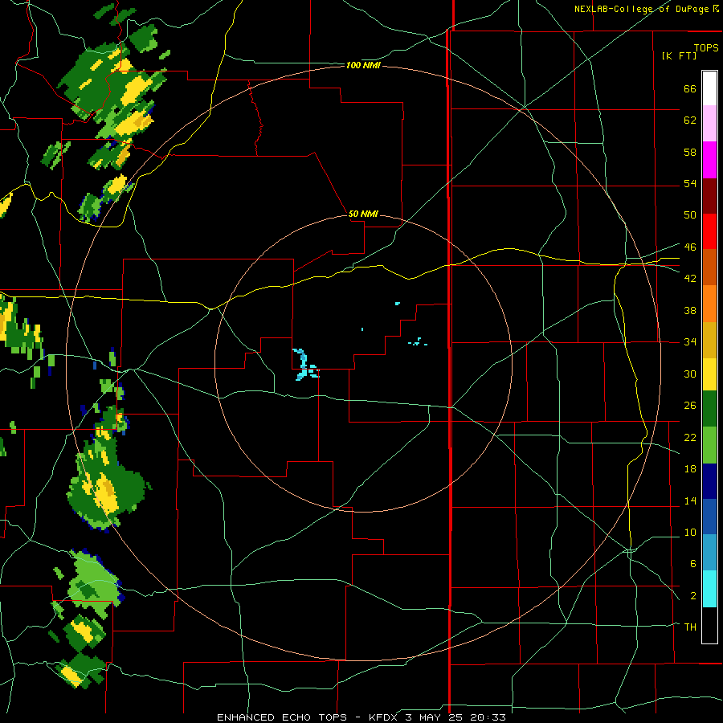This screenshot has height=723, width=723.
Task: Select the black TH threshold swatch
Action: 709,625
